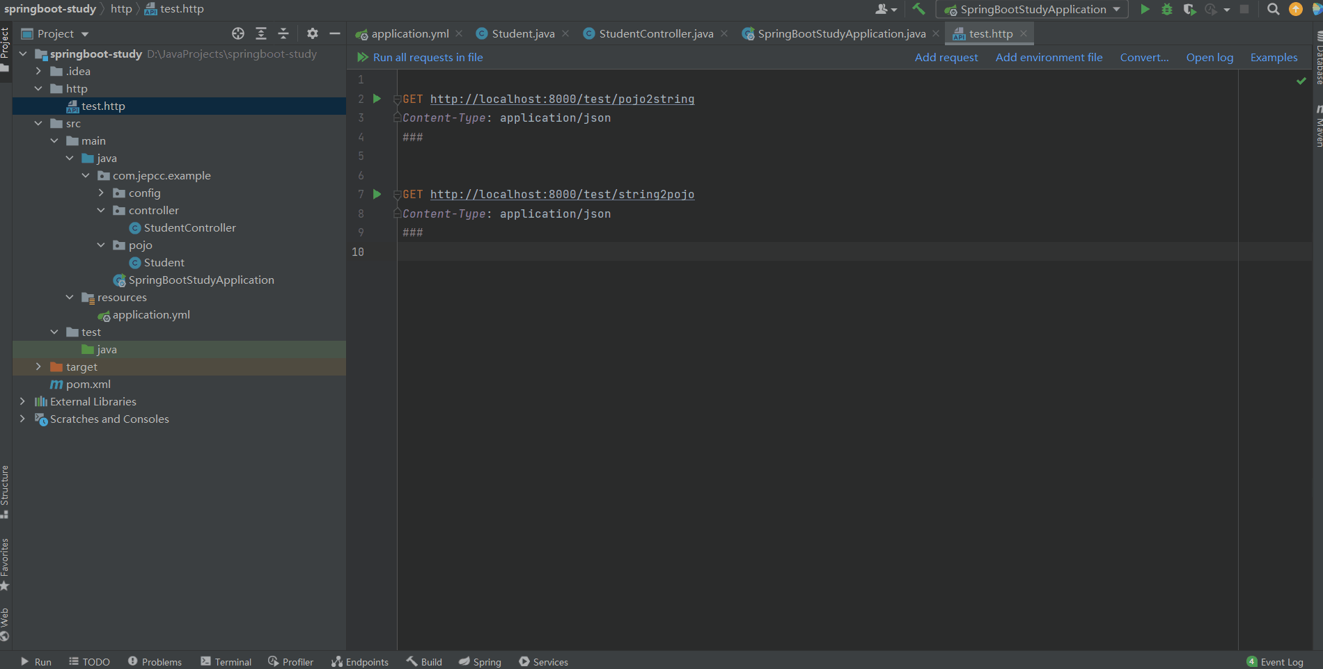Image resolution: width=1323 pixels, height=669 pixels.
Task: Open the user account icon menu
Action: [x=886, y=9]
